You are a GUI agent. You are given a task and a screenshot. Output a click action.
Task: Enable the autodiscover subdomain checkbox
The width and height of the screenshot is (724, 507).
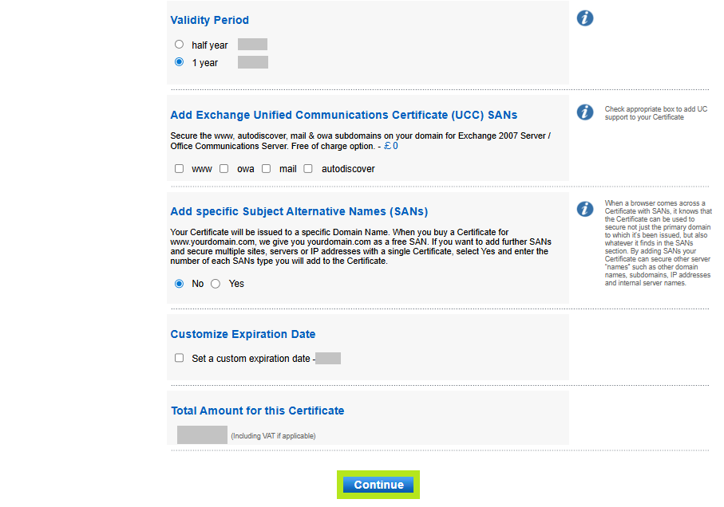tap(307, 168)
